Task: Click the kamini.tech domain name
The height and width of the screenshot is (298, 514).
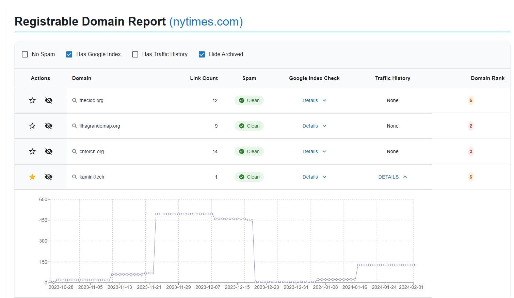Action: 92,177
